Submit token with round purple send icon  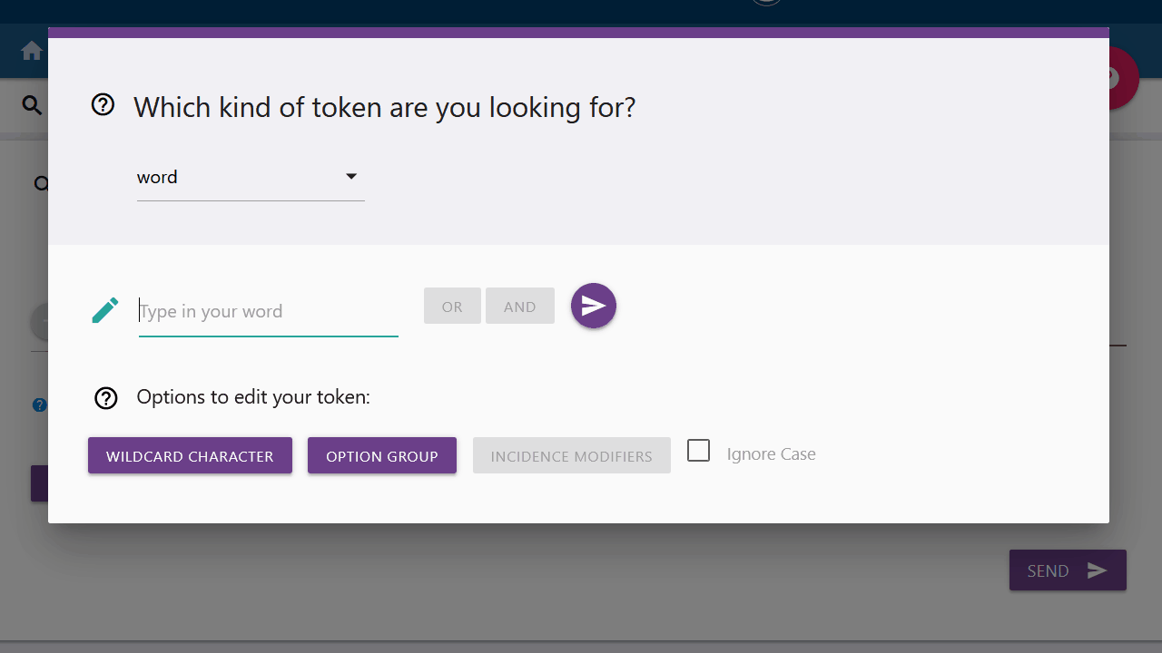click(594, 306)
